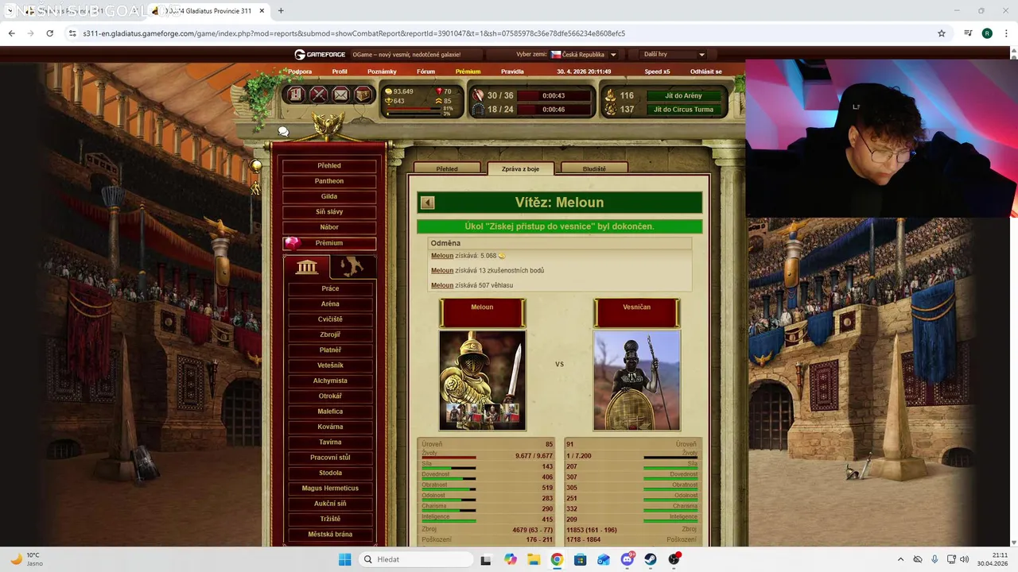This screenshot has height=572, width=1018.
Task: Go to Aukční síň in the sidebar
Action: [330, 504]
